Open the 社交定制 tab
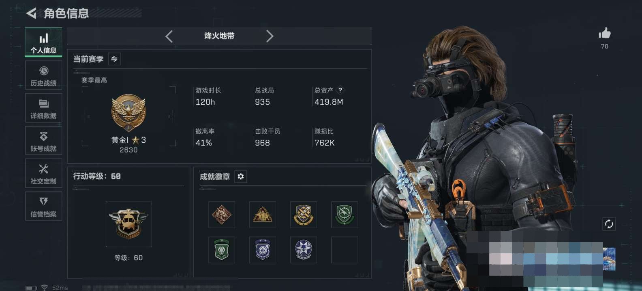Screen dimensions: 642x291 coord(43,173)
